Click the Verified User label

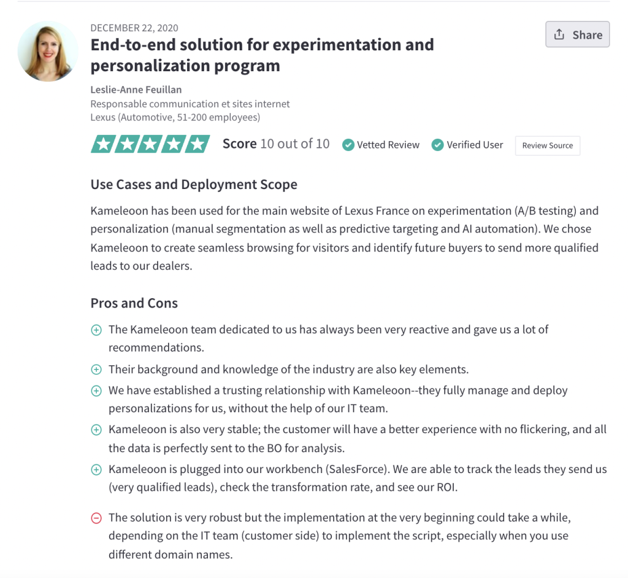point(475,145)
